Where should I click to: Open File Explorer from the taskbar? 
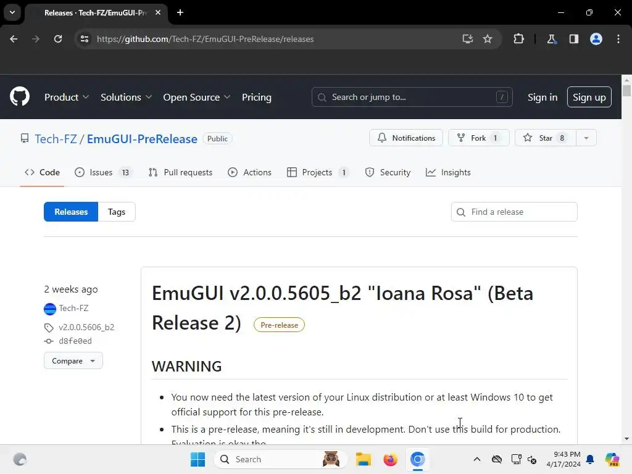coord(363,459)
